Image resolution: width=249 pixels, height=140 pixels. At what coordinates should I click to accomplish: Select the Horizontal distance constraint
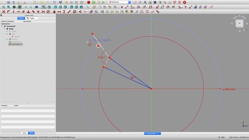pyautogui.click(x=59, y=12)
